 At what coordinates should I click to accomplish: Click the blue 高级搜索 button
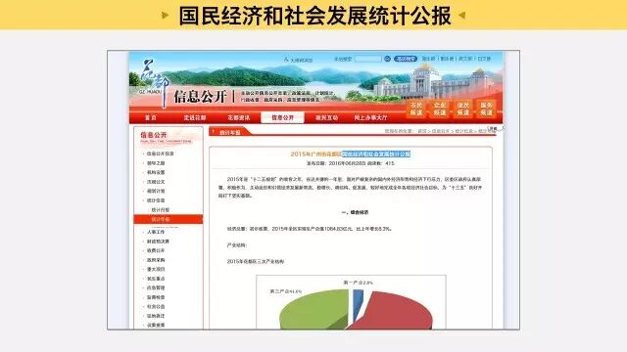coord(406,59)
